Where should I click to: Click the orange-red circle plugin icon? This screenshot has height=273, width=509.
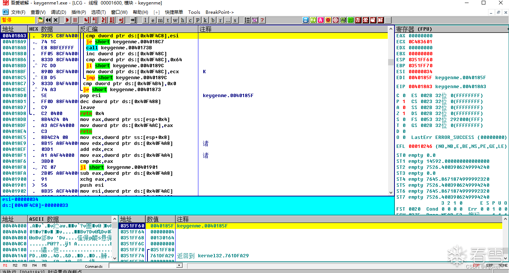328,20
